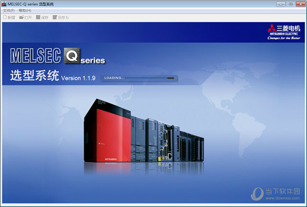Click the 另存为 toolbar button
Image resolution: width=307 pixels, height=207 pixels.
tap(61, 17)
